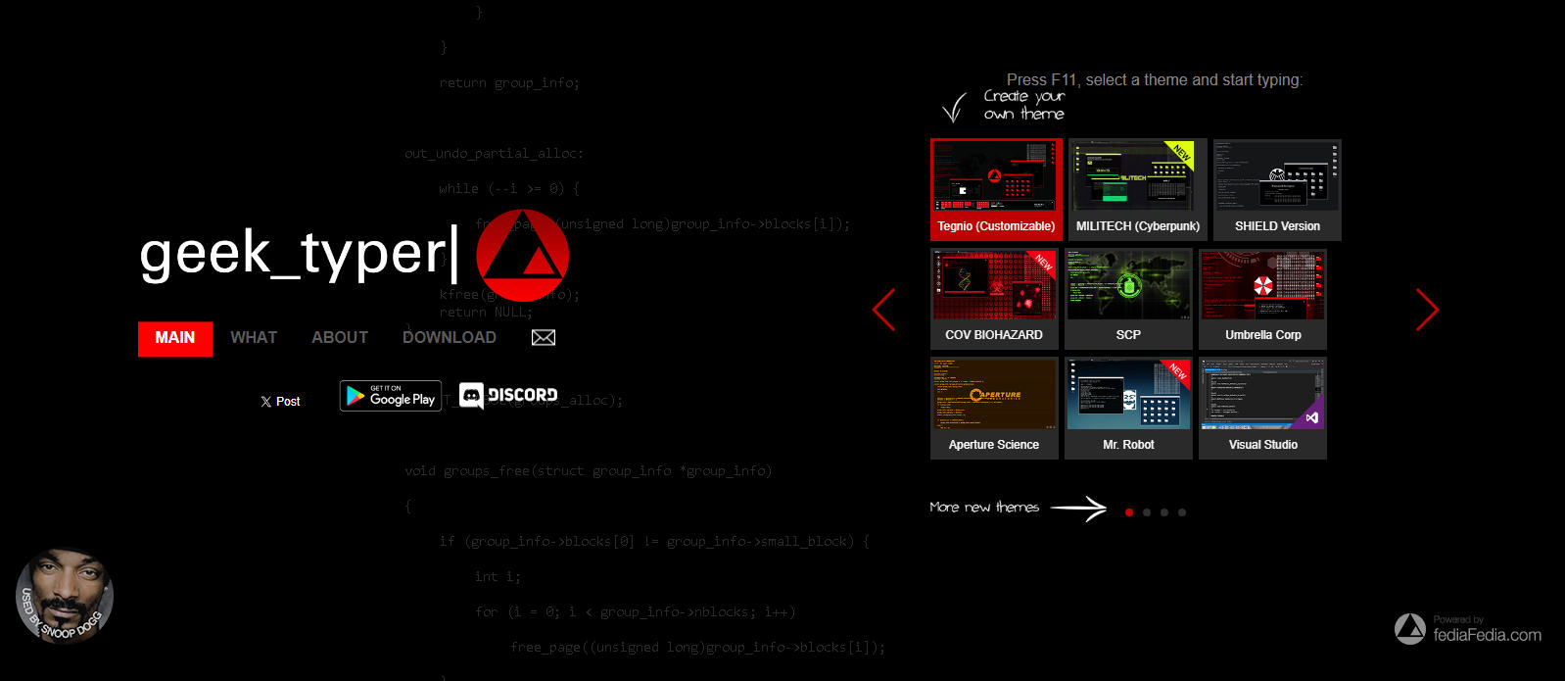This screenshot has width=1565, height=681.
Task: Open the MAIN tab
Action: click(175, 338)
